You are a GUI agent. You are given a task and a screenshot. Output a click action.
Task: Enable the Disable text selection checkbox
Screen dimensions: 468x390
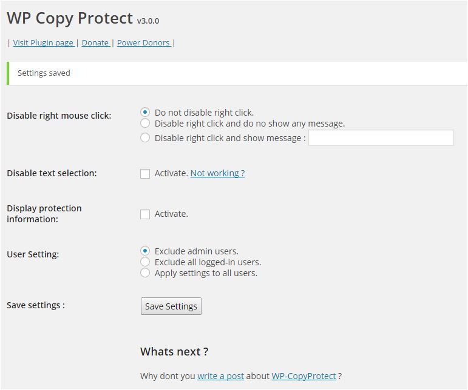point(145,174)
